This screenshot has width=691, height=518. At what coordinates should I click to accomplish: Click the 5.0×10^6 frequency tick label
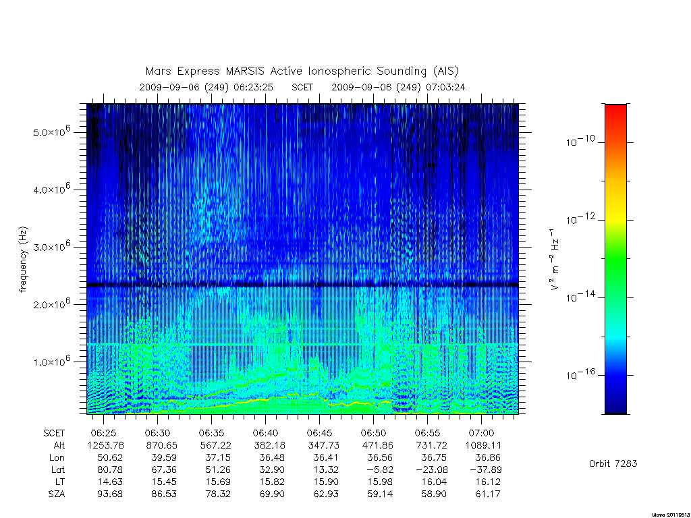pyautogui.click(x=52, y=131)
